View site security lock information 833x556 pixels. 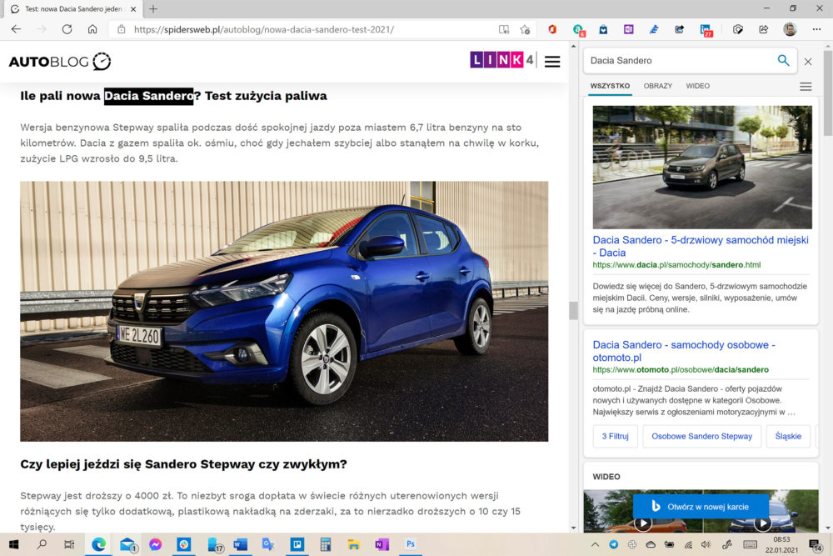pyautogui.click(x=122, y=29)
